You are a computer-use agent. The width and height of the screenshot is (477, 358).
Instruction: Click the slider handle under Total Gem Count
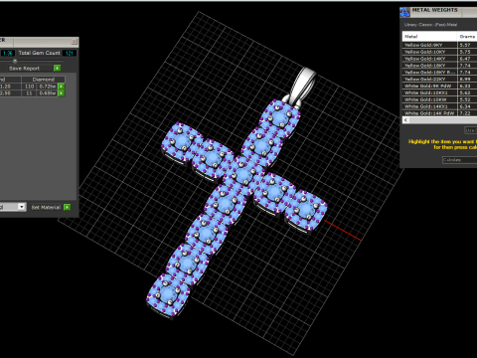(x=15, y=61)
